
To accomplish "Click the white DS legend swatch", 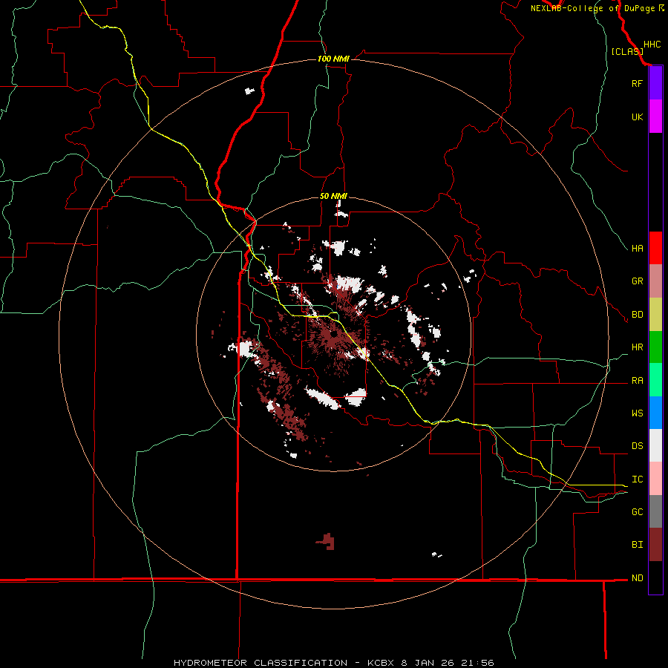I will [655, 445].
